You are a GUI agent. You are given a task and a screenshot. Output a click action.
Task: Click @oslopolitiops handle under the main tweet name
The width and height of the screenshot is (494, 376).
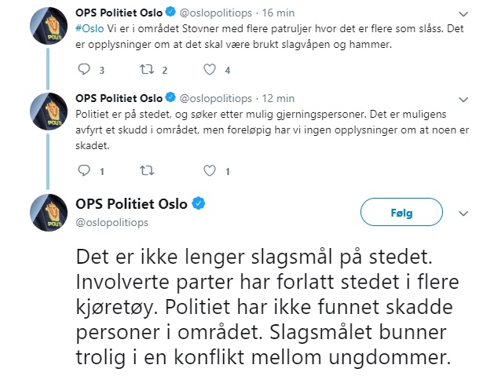tap(112, 223)
